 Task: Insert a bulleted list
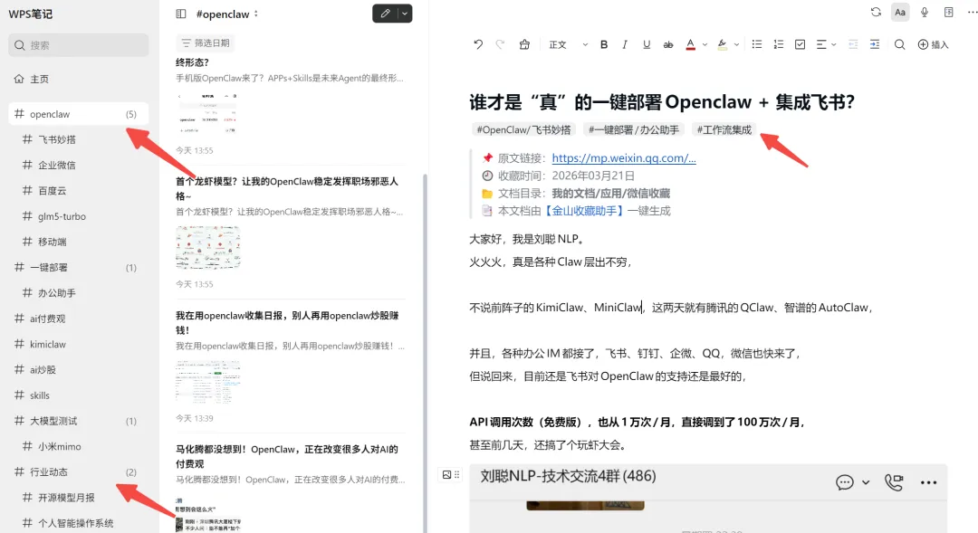coord(756,44)
